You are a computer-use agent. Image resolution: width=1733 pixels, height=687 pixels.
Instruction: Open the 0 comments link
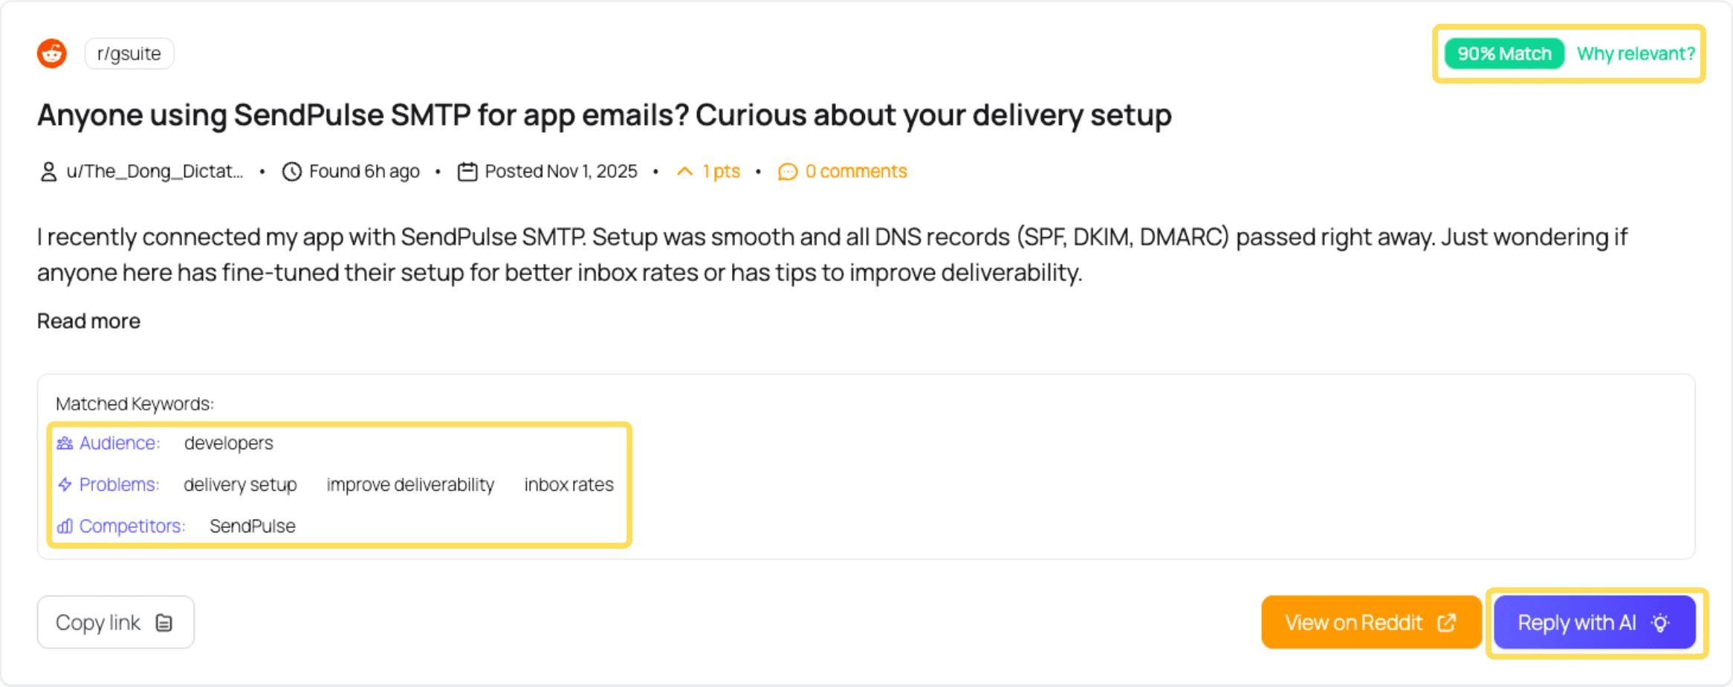(856, 171)
